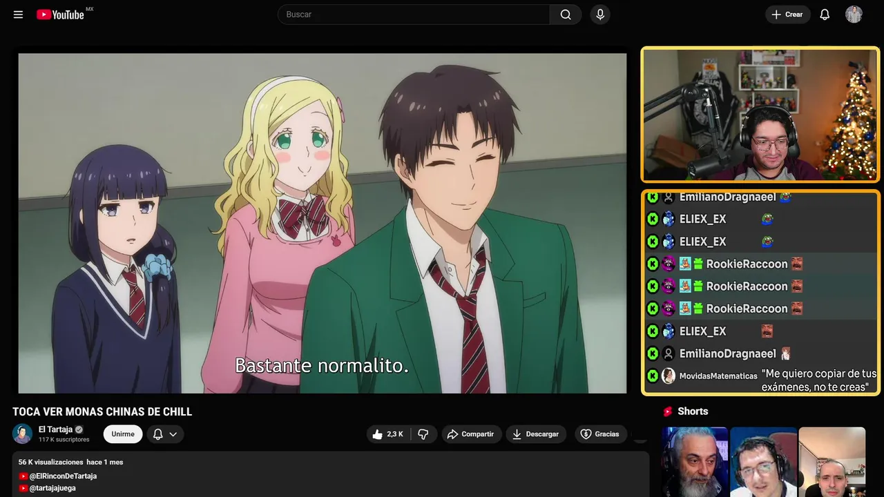The width and height of the screenshot is (884, 497).
Task: Click the verified badge next to El Tartaja
Action: tap(79, 429)
